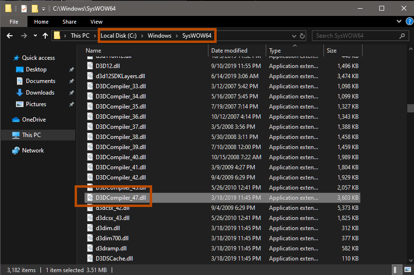Select Downloads in Quick access

pyautogui.click(x=40, y=93)
